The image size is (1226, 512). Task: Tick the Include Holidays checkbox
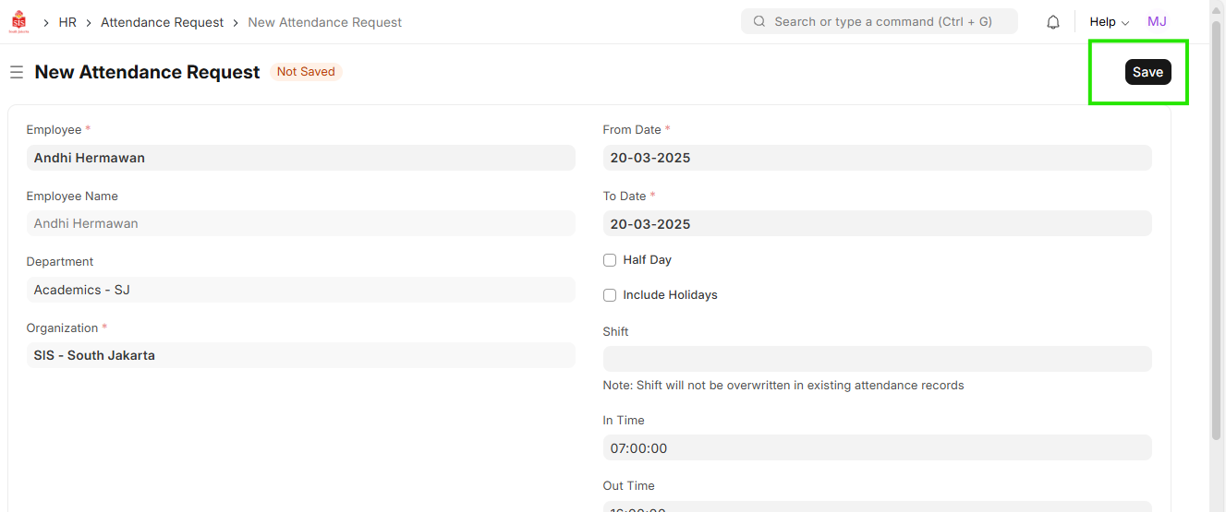pos(610,295)
